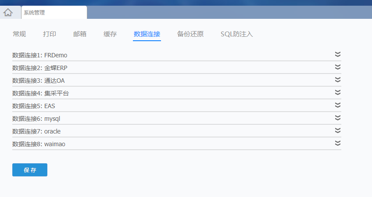Expand the 集采平台 connection chevron
This screenshot has width=372, height=197.
click(338, 92)
